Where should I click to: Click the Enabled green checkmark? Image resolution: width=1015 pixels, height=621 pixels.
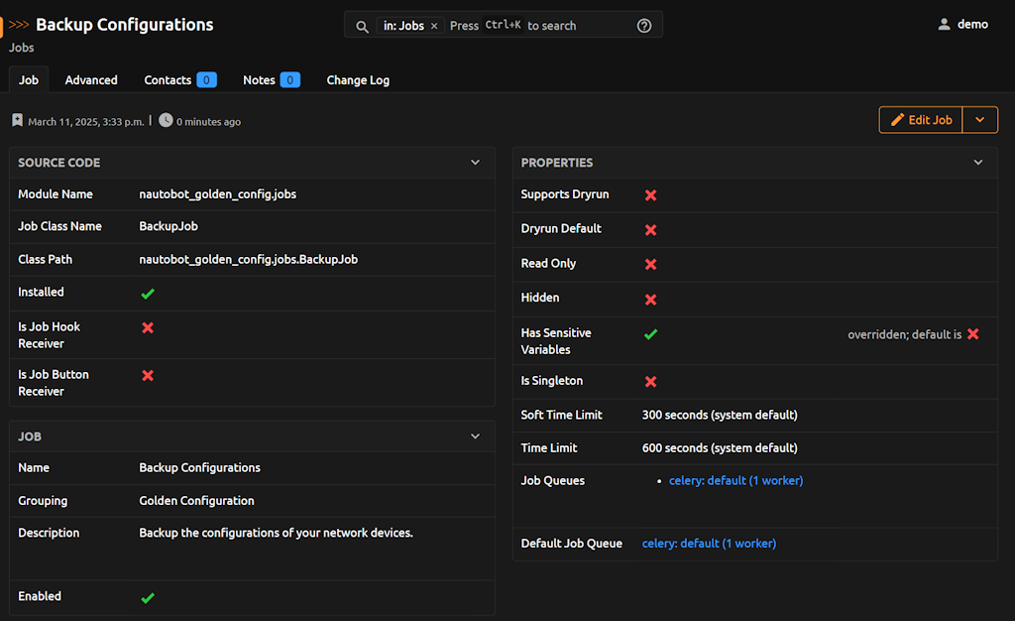148,598
